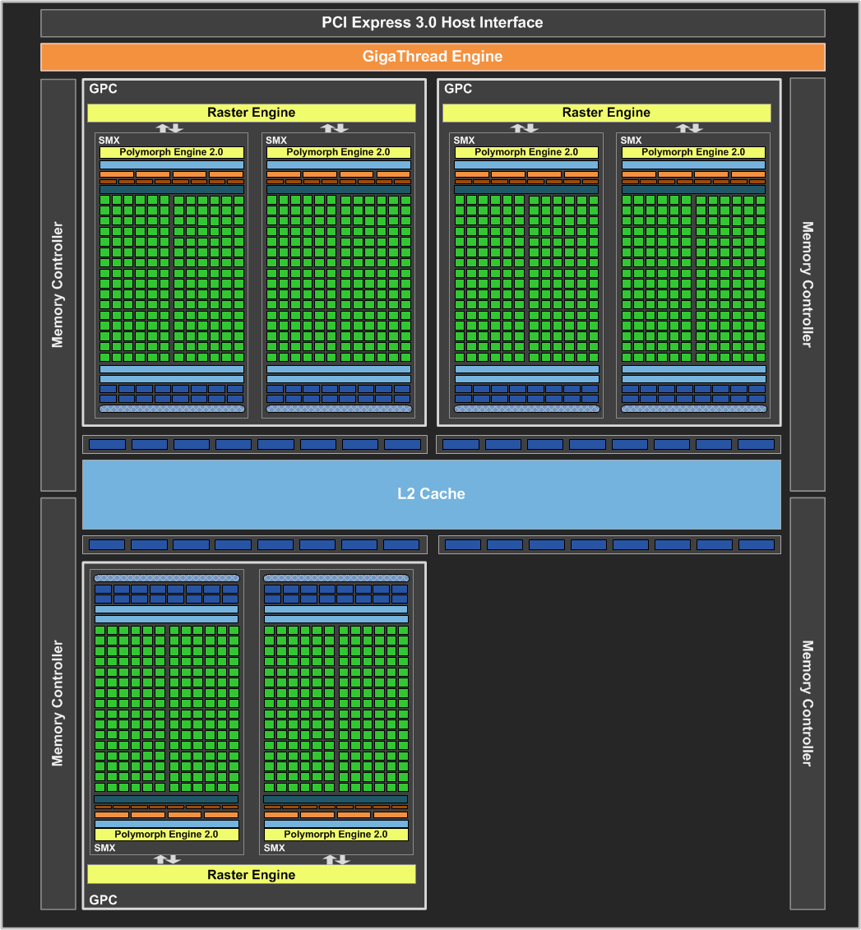861x930 pixels.
Task: Select Raster Engine in the upper-right GPC
Action: [607, 113]
